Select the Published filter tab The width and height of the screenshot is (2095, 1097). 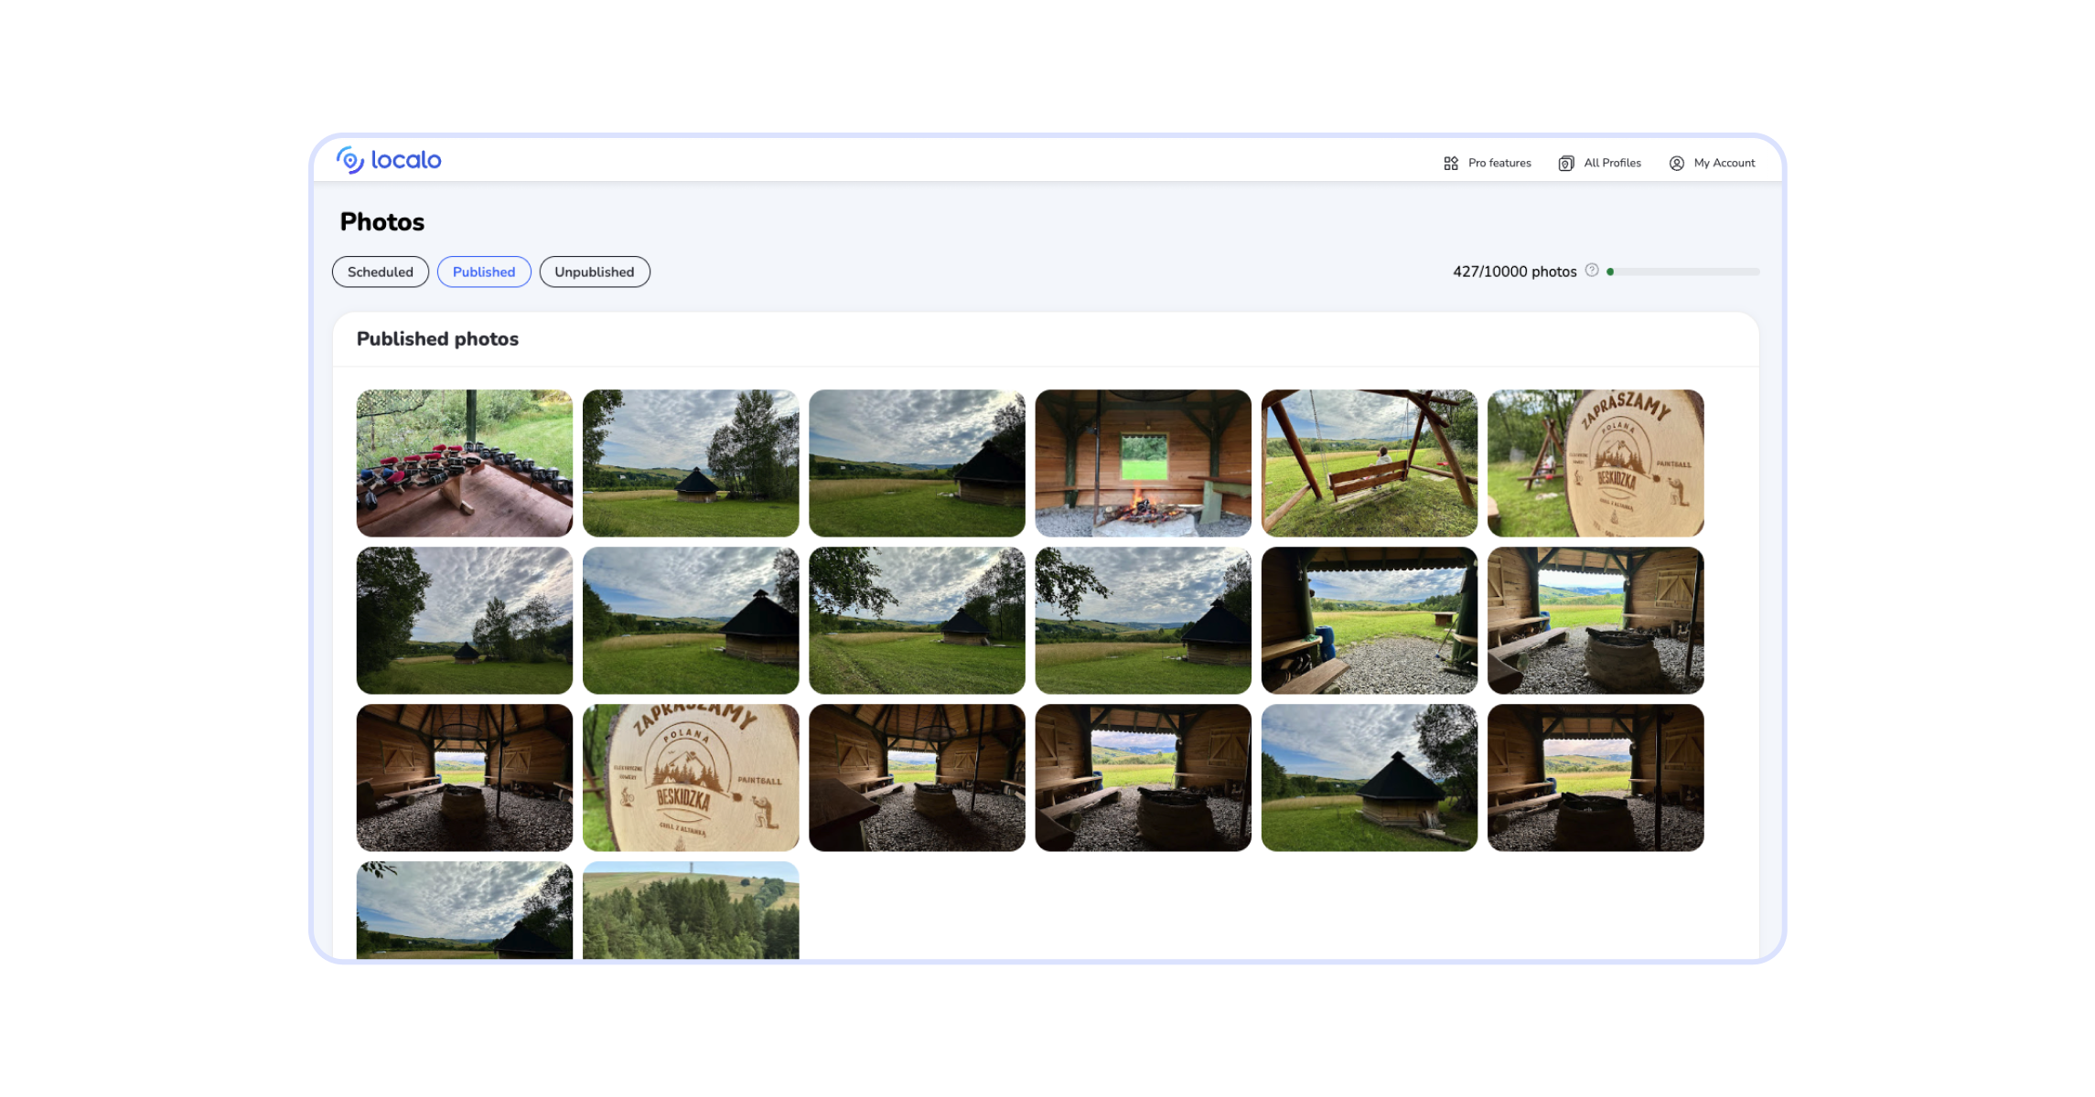pyautogui.click(x=484, y=272)
